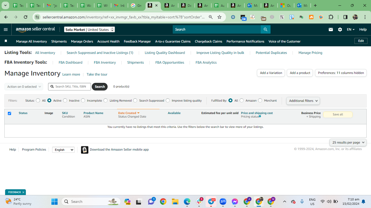Select the Search Suppressed radio button
Viewport: 371px width, 208px height.
[x=135, y=100]
